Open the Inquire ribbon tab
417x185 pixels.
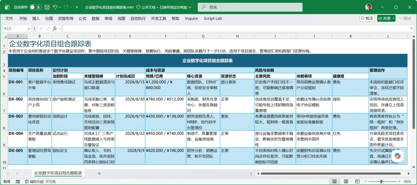[192, 19]
